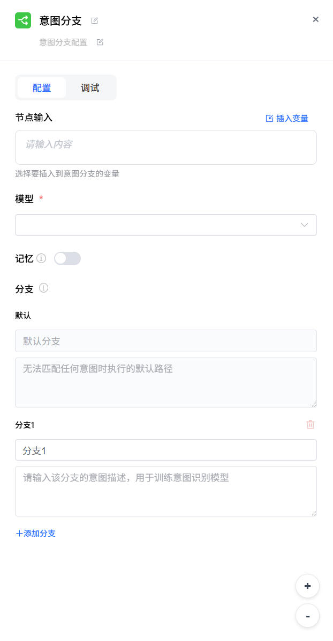Click the zoom in plus button
The image size is (333, 641).
point(307,586)
